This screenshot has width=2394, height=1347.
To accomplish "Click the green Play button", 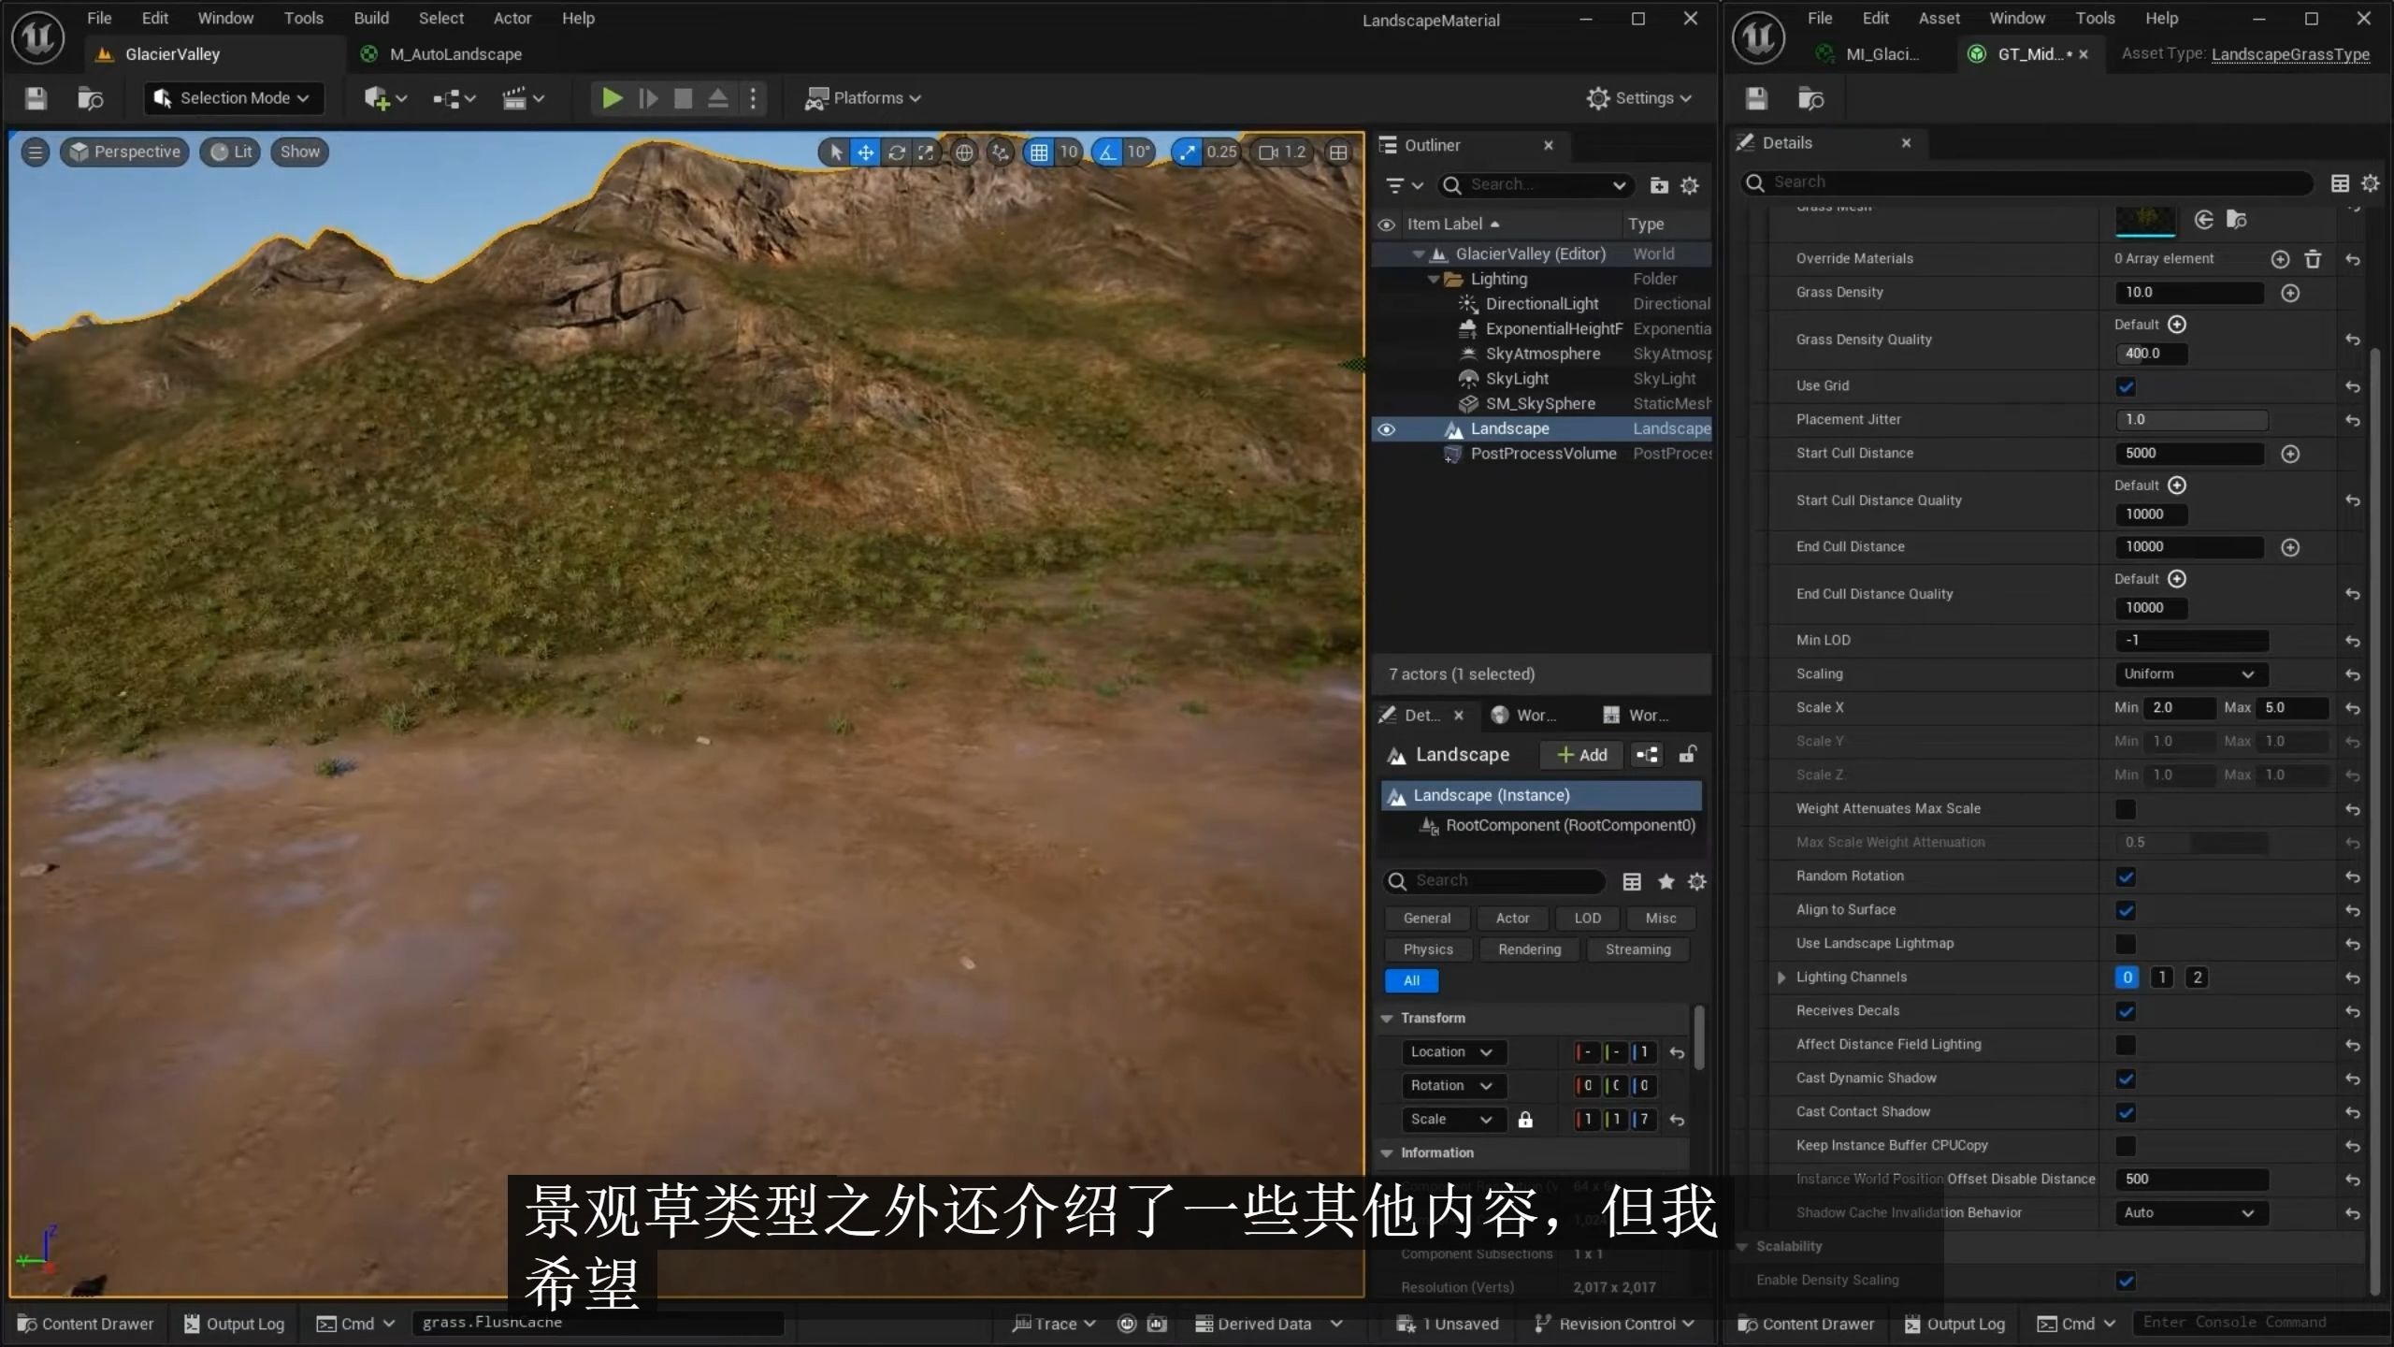I will (612, 98).
